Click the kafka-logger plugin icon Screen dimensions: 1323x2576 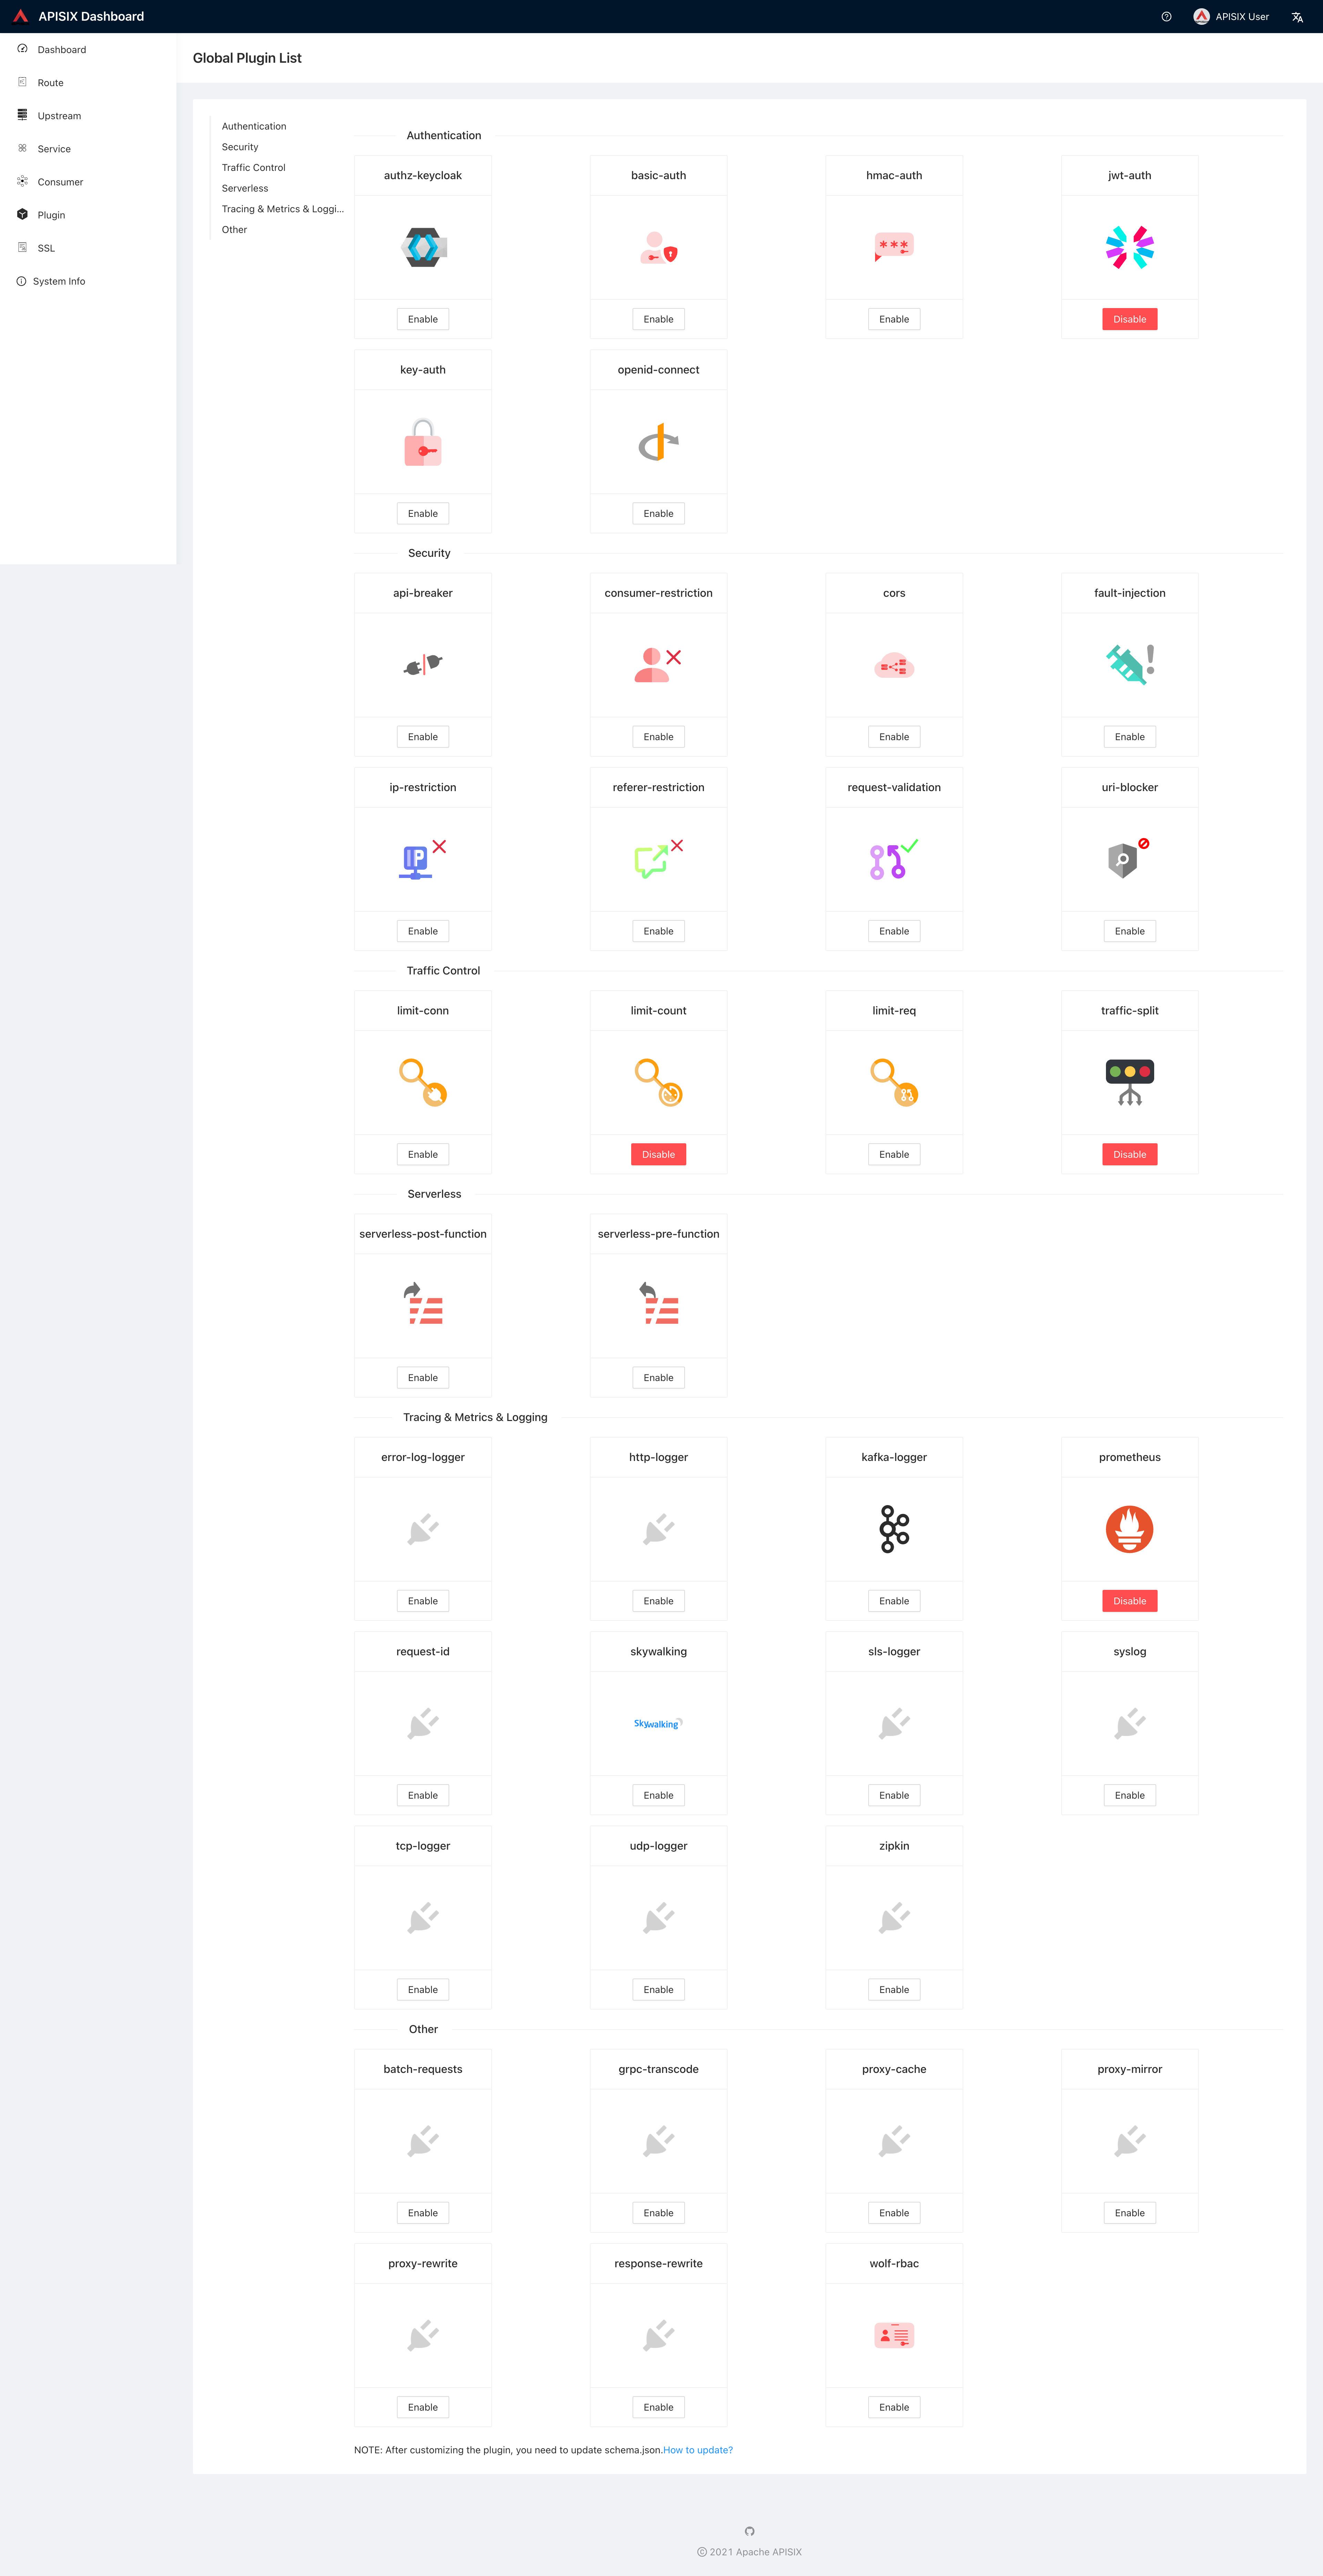[894, 1528]
